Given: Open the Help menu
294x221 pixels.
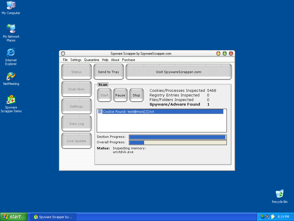Looking at the screenshot, I should (105, 60).
